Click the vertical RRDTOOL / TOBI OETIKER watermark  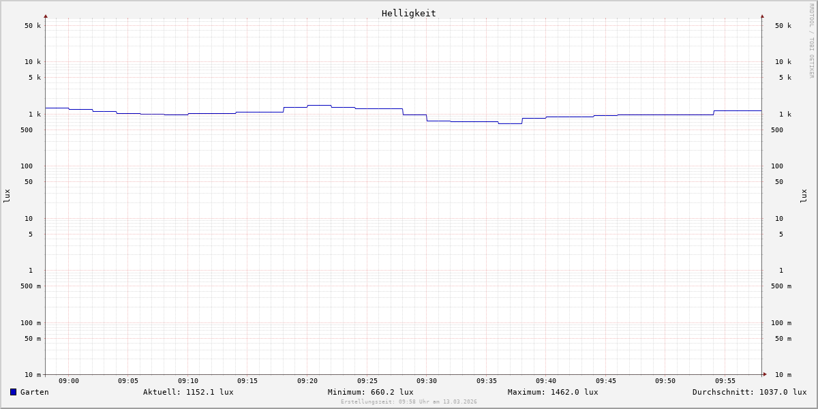click(x=811, y=41)
